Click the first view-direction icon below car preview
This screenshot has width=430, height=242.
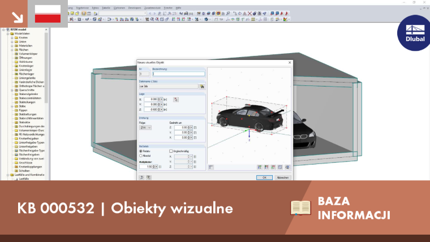[x=260, y=167]
